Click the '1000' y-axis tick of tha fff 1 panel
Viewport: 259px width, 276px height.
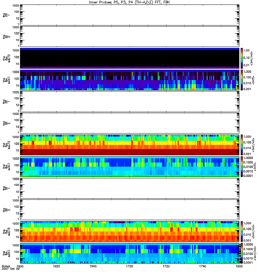pyautogui.click(x=16, y=6)
